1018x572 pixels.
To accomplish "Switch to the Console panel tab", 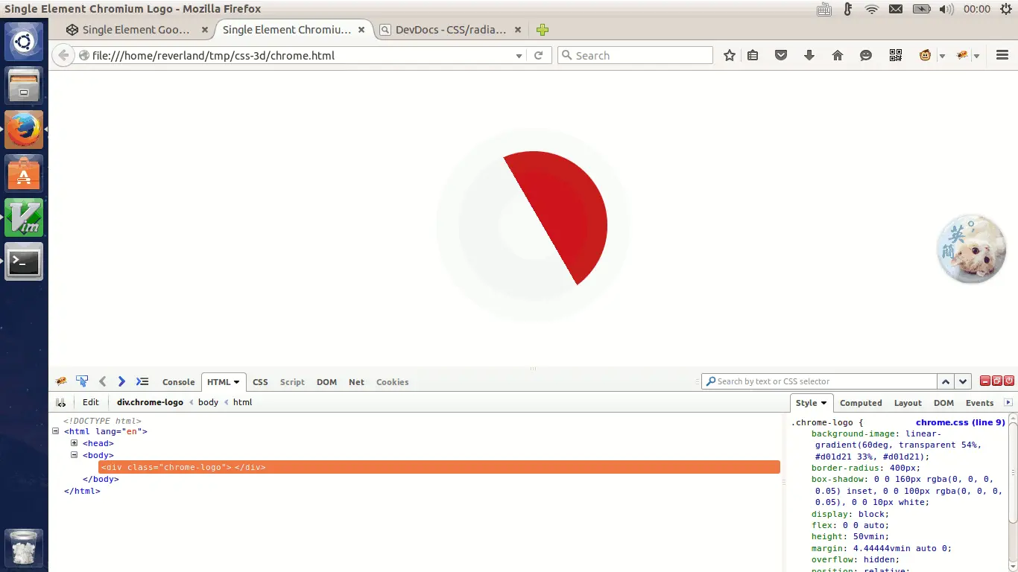I will pos(179,382).
